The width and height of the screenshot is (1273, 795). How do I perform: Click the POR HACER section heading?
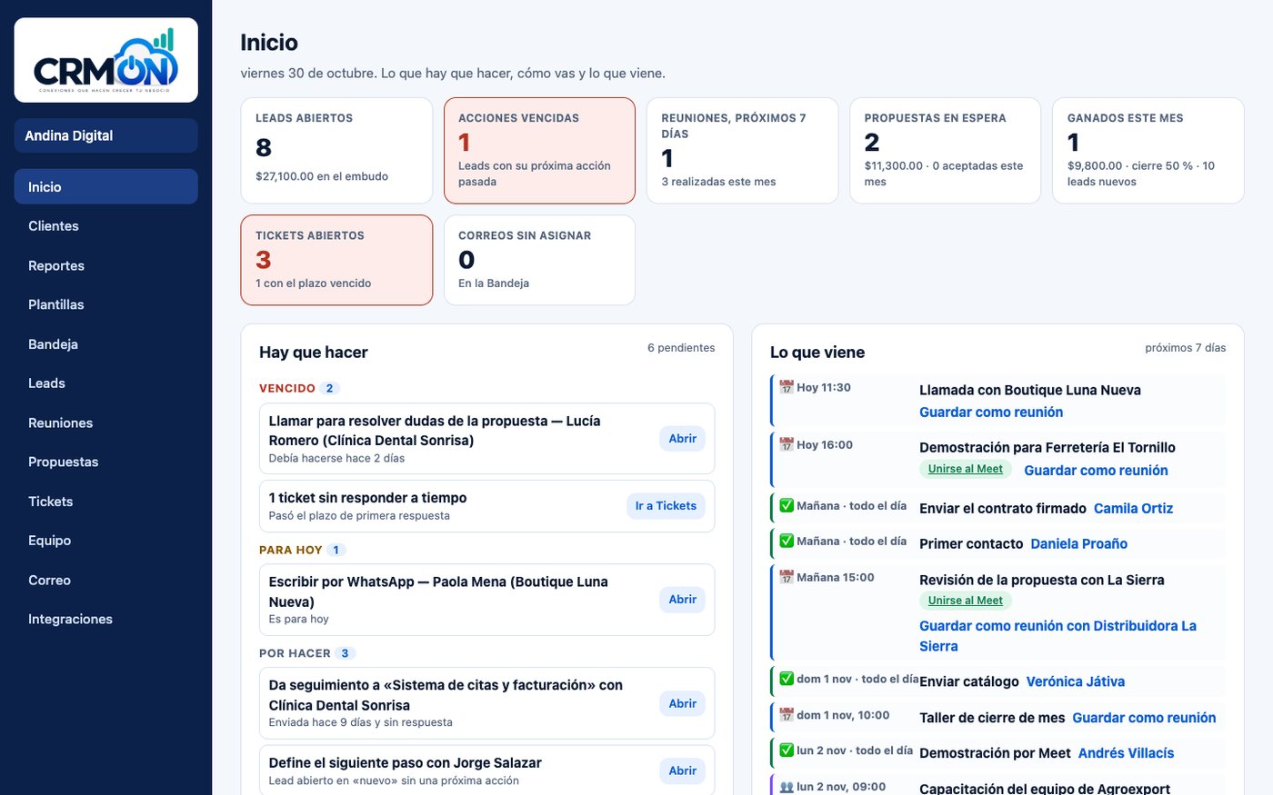point(295,653)
